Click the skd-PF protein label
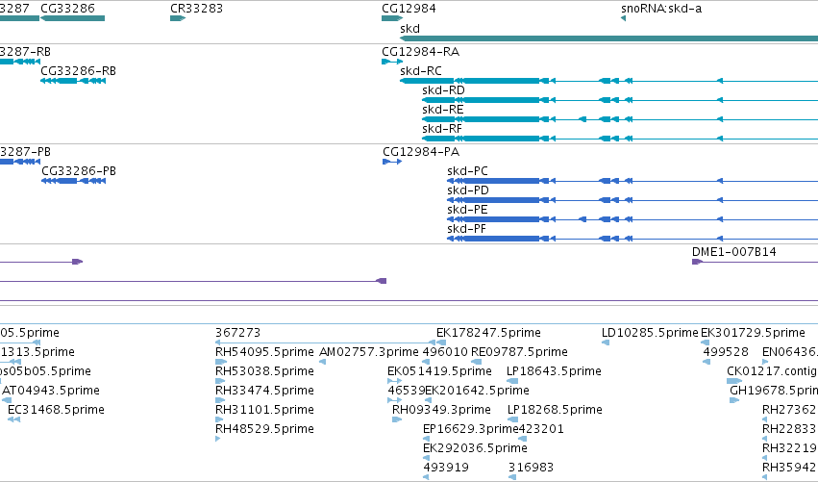Viewport: 818px width, 482px height. click(x=467, y=229)
